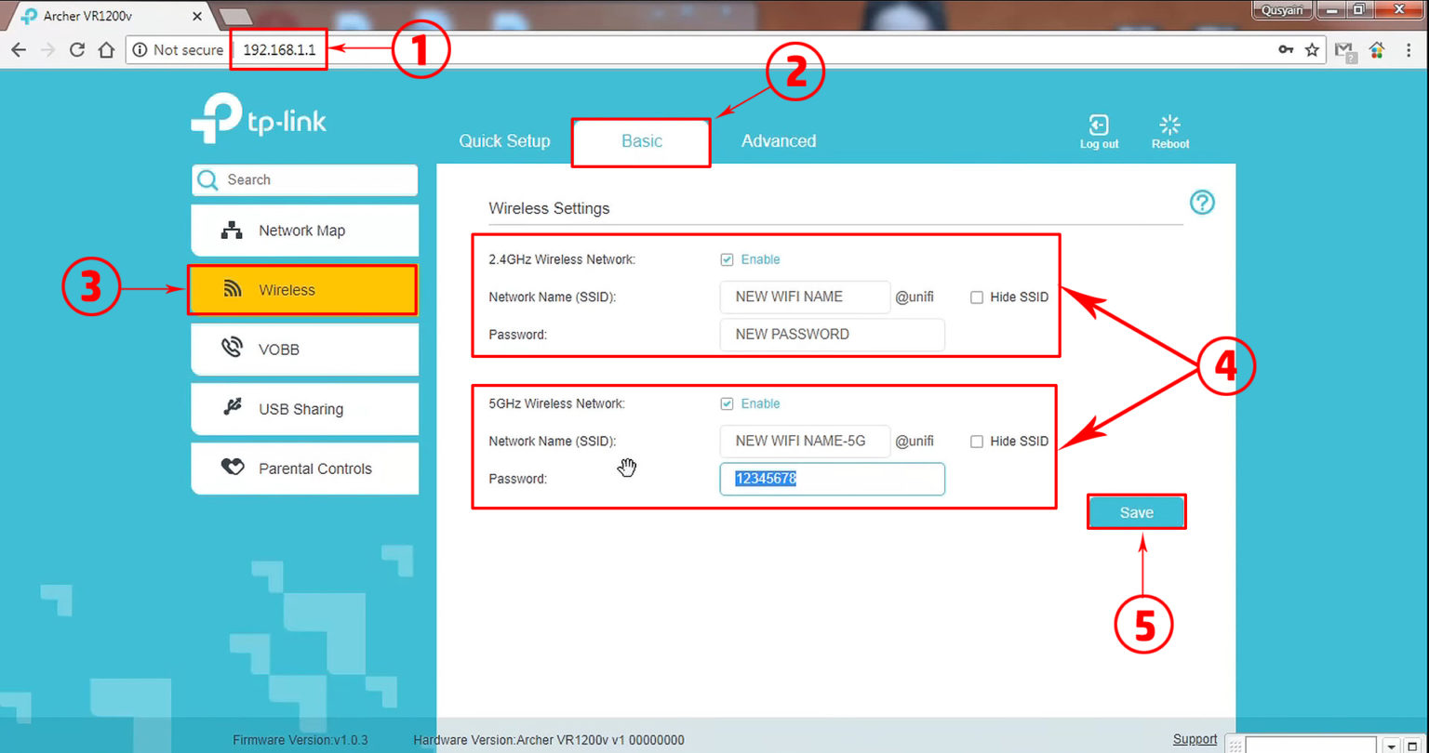This screenshot has width=1429, height=753.
Task: Check Hide SSID for 5GHz network
Action: (977, 442)
